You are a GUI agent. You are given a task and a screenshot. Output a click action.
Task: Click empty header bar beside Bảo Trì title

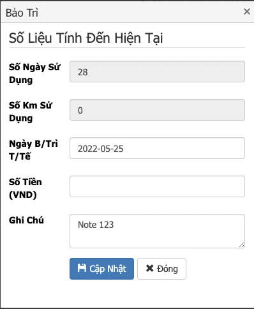(x=140, y=12)
